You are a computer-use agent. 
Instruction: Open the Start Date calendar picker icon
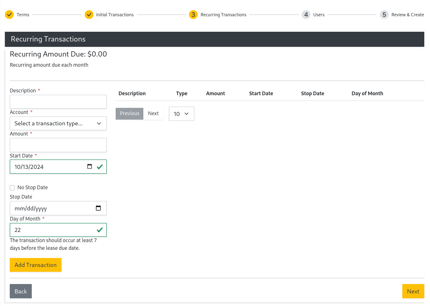(90, 166)
